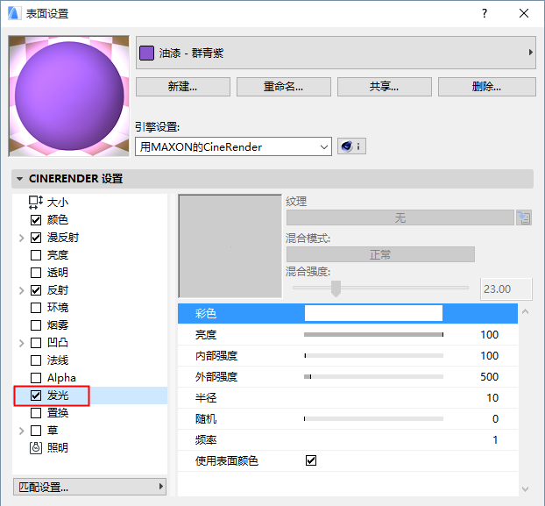Viewport: 545px width, 506px height.
Task: Click the parameter list scroll-down arrow
Action: 525,489
